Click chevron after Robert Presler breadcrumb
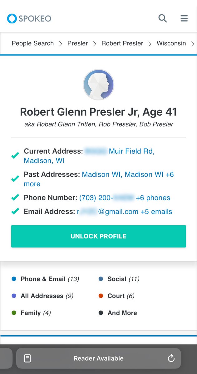Viewport: 197px width, 374px height. tap(150, 44)
